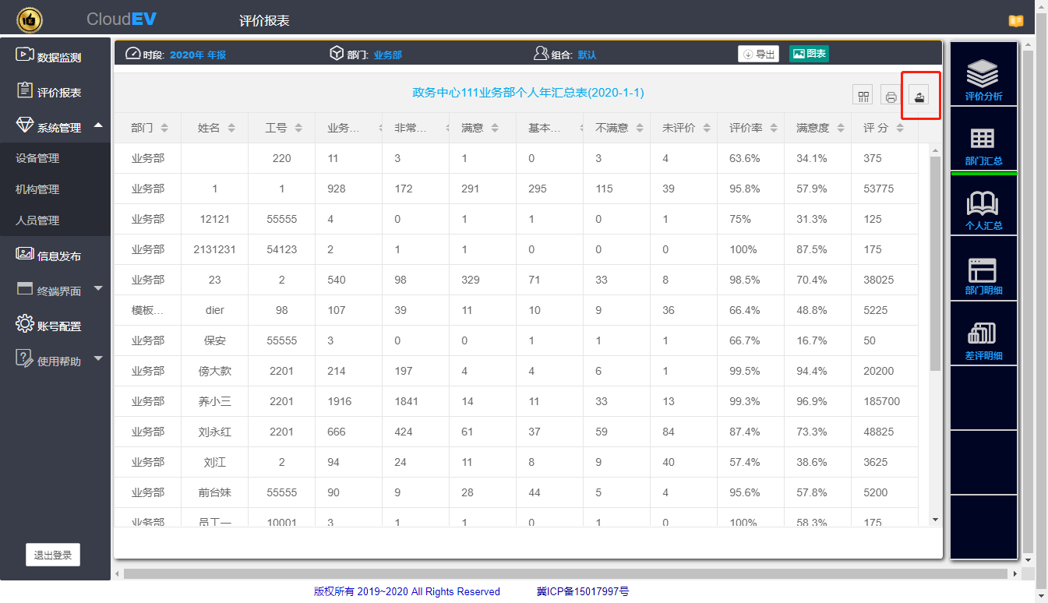
Task: Change the 2020年 年报 period selector
Action: tap(198, 55)
